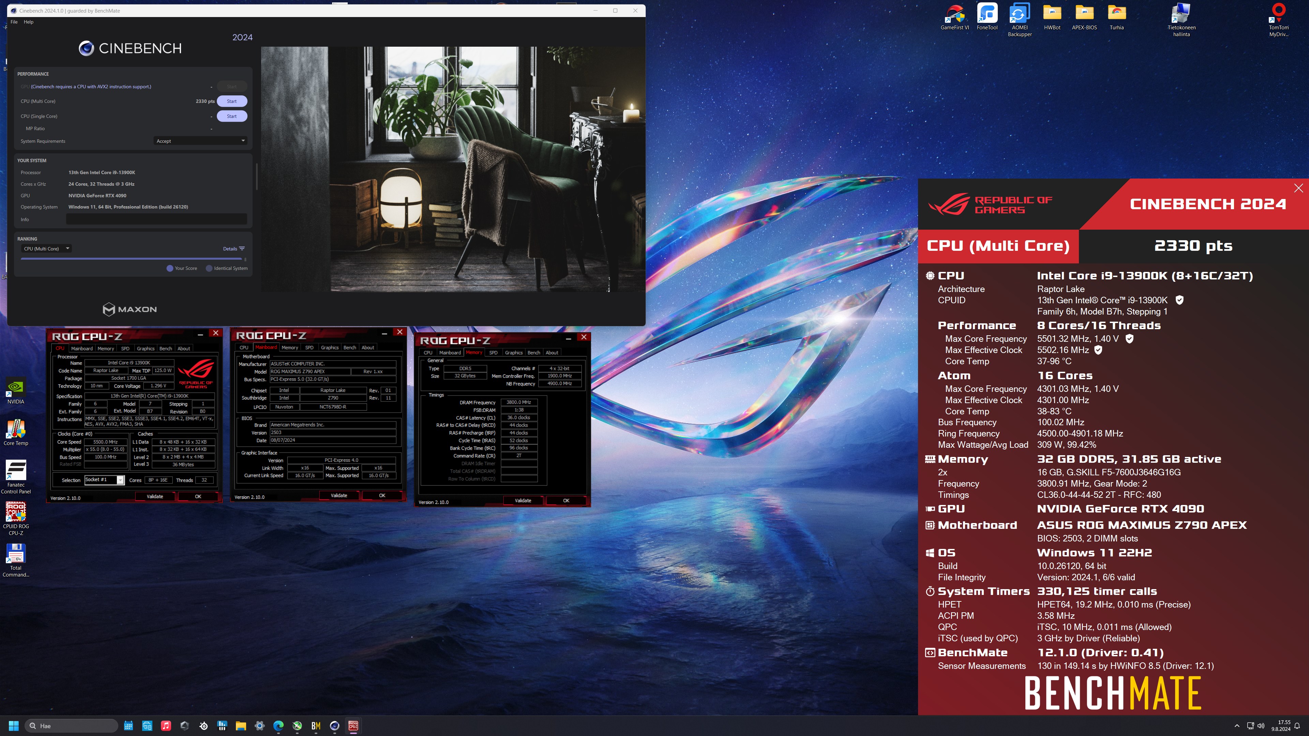Click the Ring Frequency 4500.00-4901.18 MHz value
1309x736 pixels.
click(1080, 433)
